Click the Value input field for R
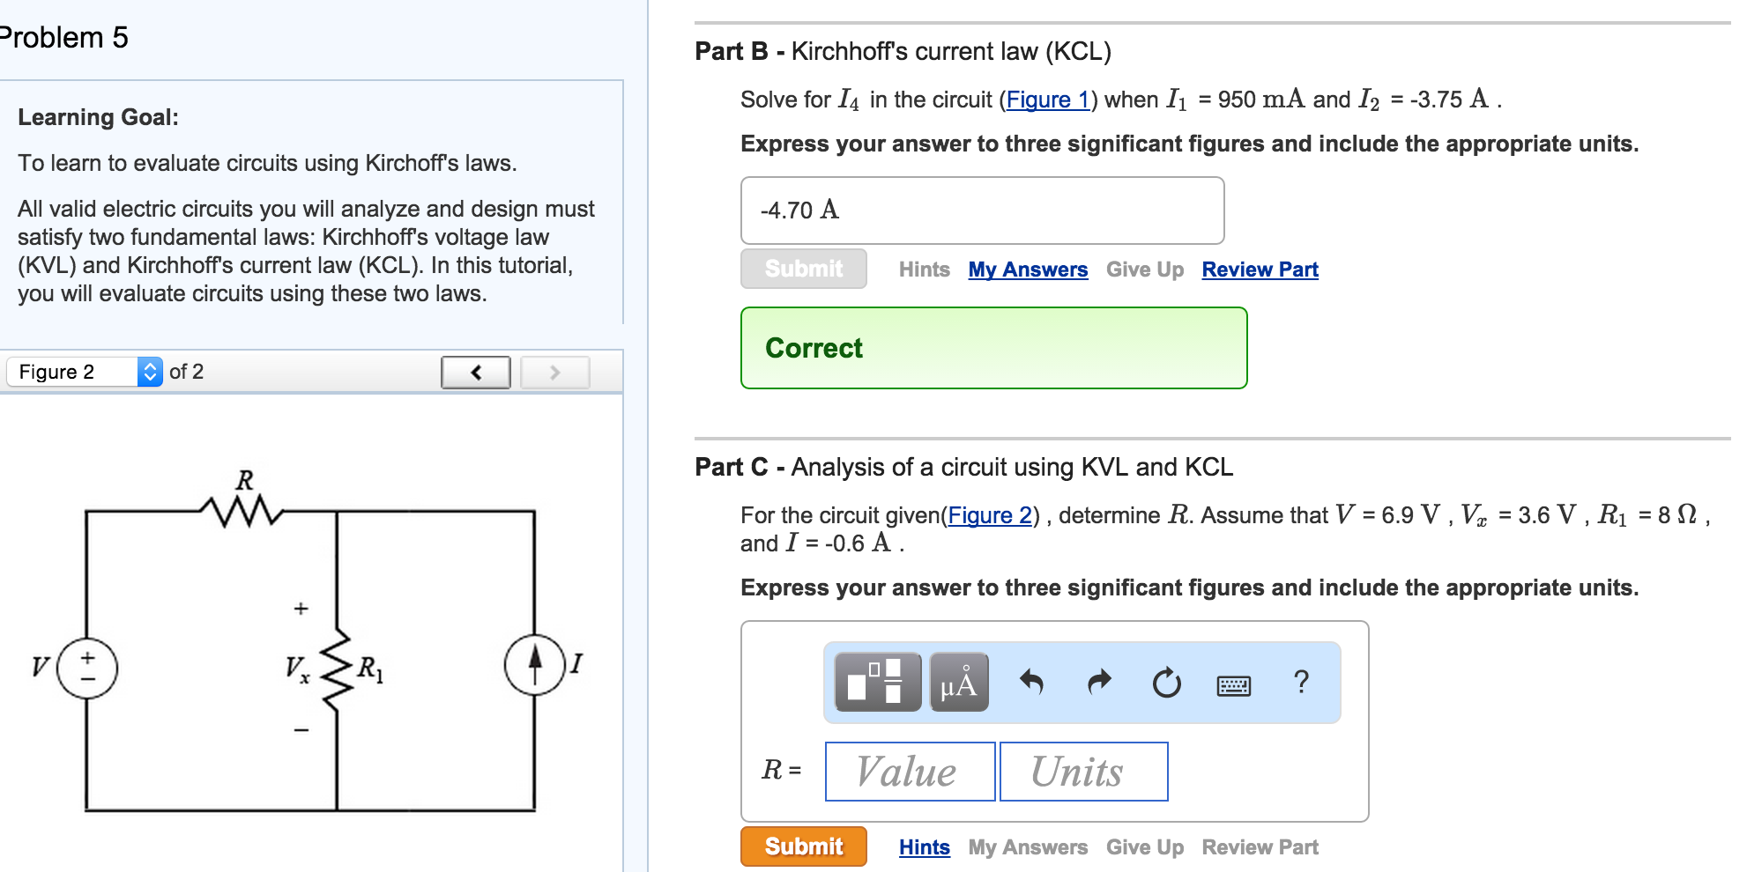Viewport: 1747px width, 872px height. [x=910, y=772]
